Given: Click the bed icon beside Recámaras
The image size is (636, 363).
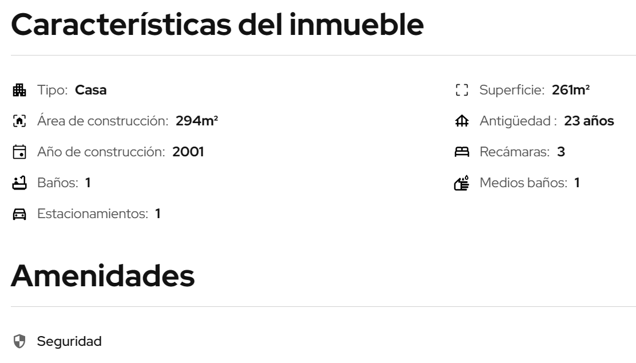Looking at the screenshot, I should (462, 152).
